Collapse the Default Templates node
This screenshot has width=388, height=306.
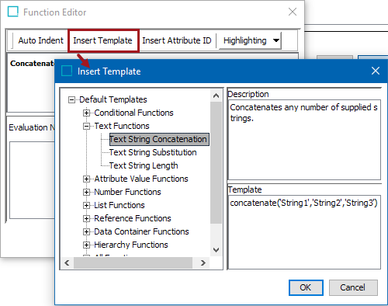click(71, 99)
